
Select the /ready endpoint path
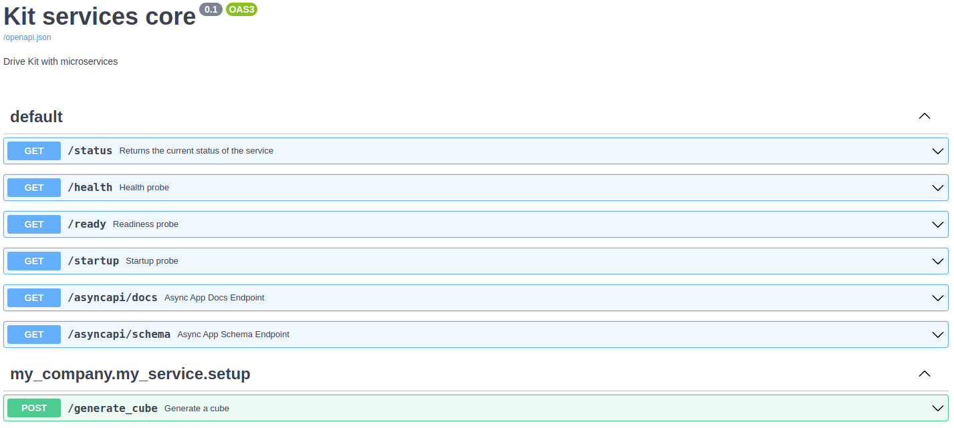click(x=87, y=224)
